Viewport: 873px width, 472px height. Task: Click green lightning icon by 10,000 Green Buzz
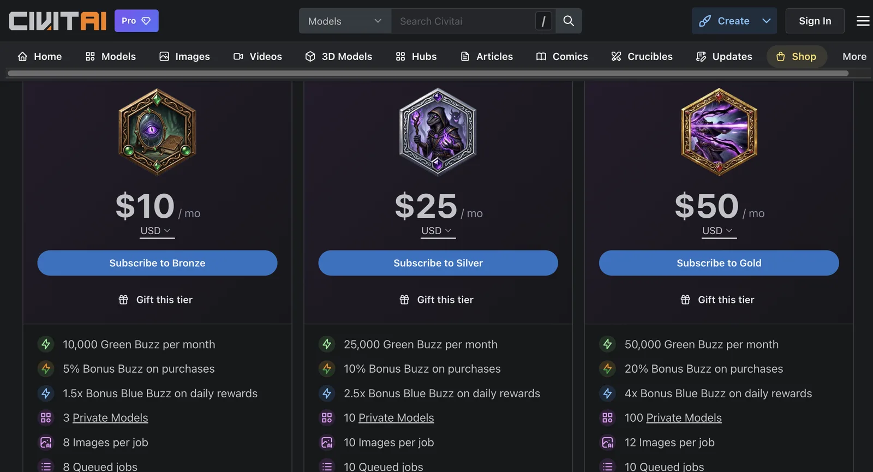coord(46,344)
